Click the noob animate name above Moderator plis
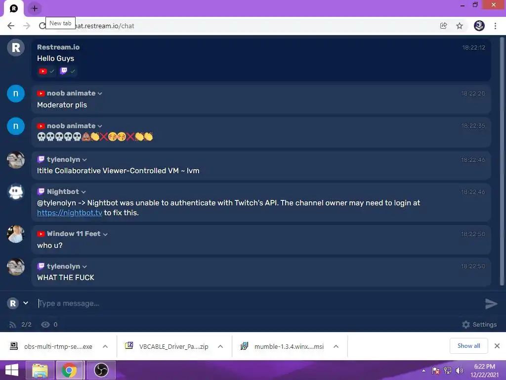Image resolution: width=506 pixels, height=380 pixels. click(x=71, y=94)
